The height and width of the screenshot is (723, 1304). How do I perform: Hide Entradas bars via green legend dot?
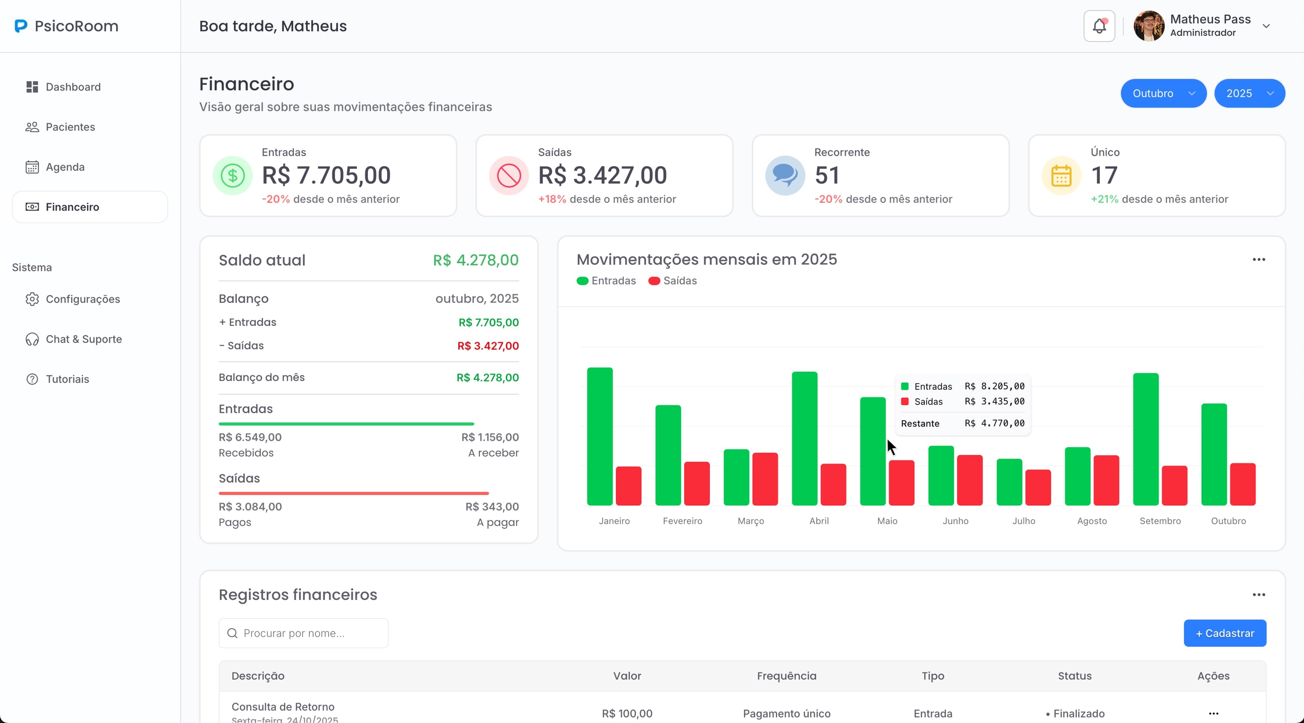click(x=583, y=280)
